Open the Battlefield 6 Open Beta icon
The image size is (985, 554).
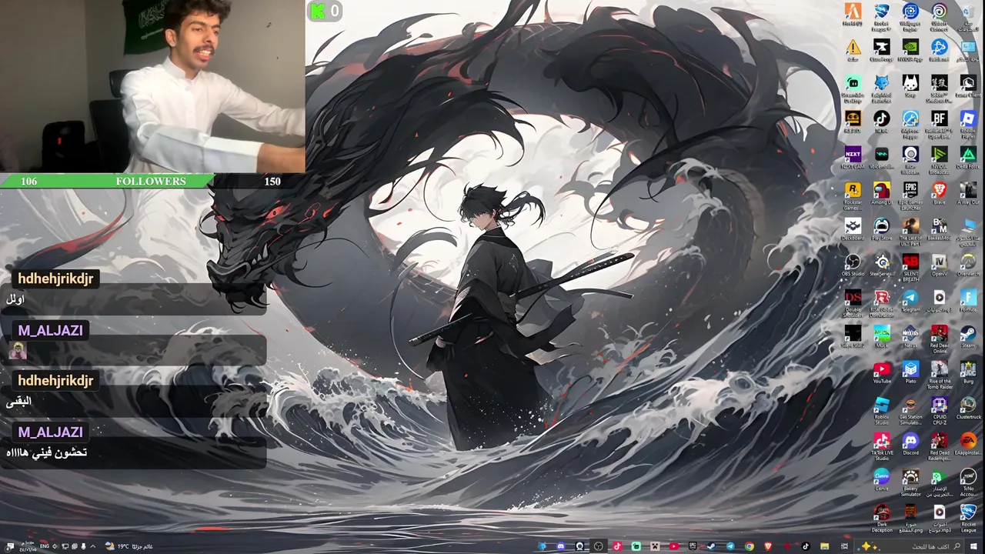click(x=939, y=123)
